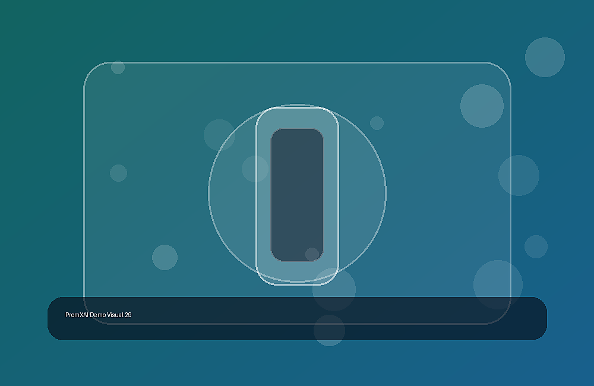This screenshot has width=594, height=386.
Task: Click the bubble overlapping the dark caption bar's bottom edge
Action: [329, 330]
